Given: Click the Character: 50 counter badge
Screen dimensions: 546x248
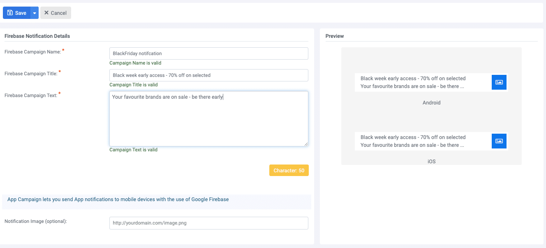Looking at the screenshot, I should click(289, 170).
